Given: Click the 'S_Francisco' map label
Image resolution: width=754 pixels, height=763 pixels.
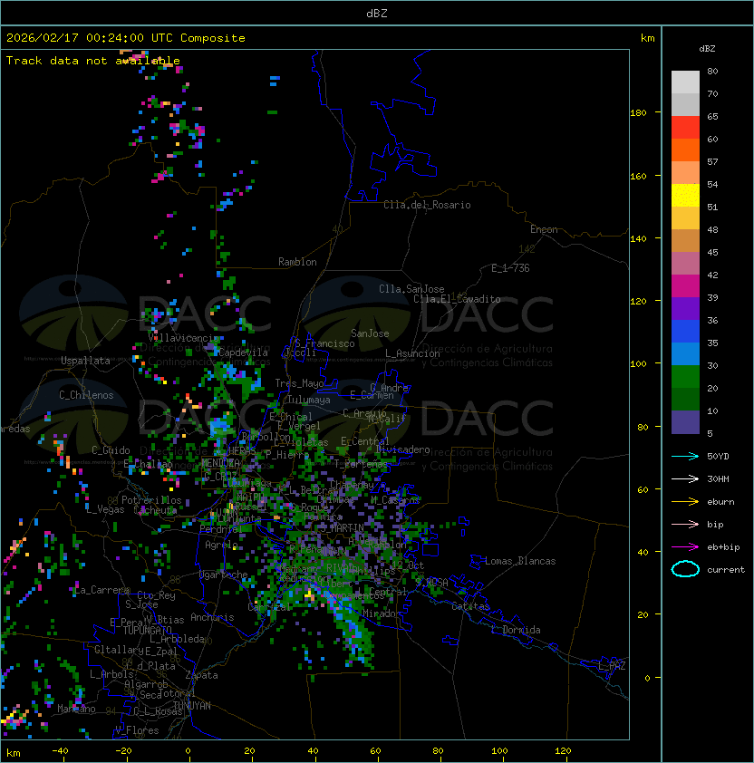Looking at the screenshot, I should pyautogui.click(x=324, y=343).
